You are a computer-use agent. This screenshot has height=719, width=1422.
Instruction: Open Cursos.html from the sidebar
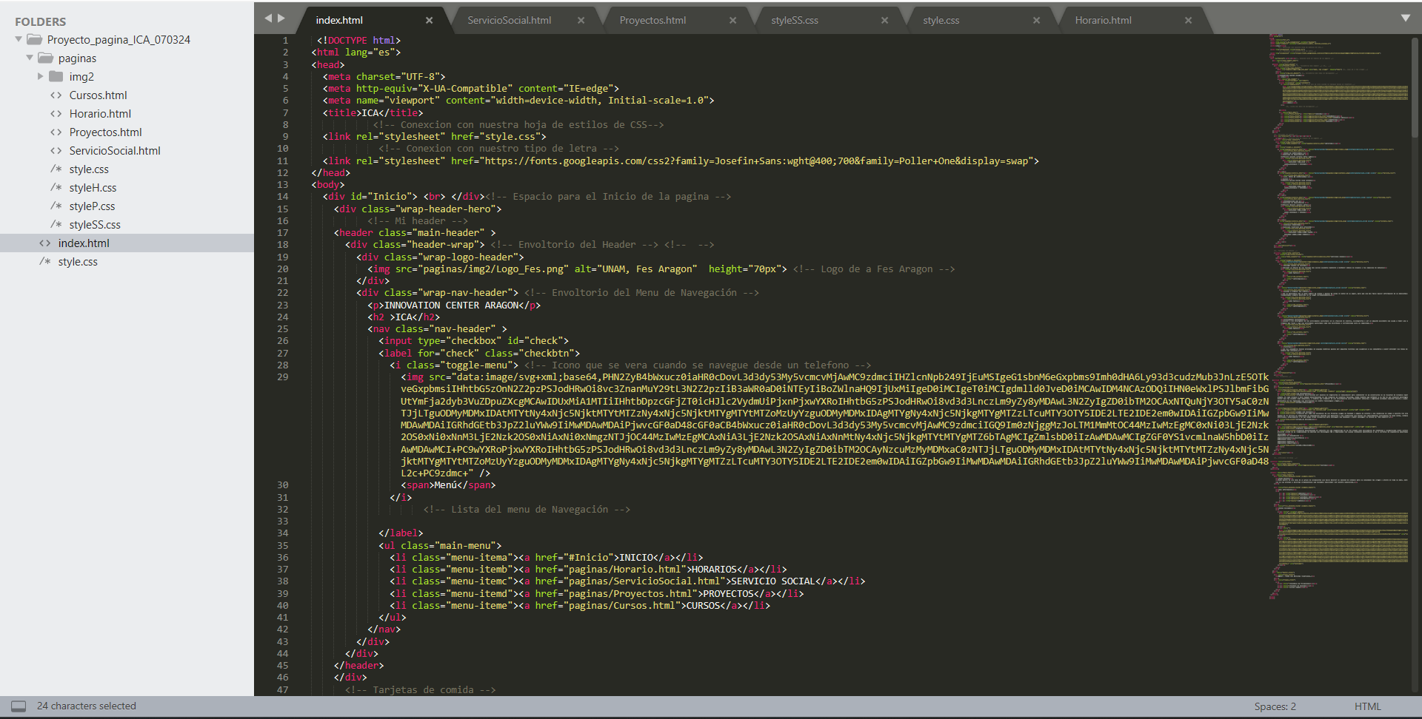(98, 95)
